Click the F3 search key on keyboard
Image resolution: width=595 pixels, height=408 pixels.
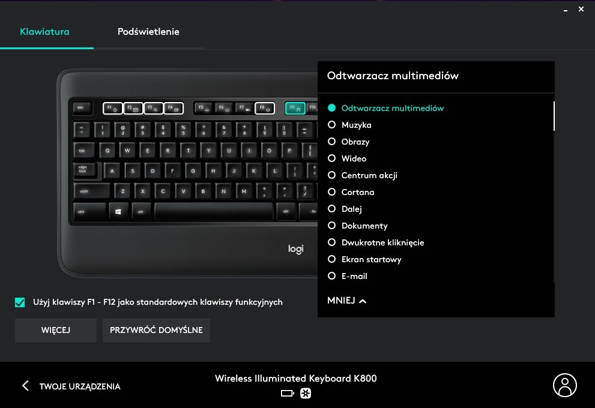point(153,109)
